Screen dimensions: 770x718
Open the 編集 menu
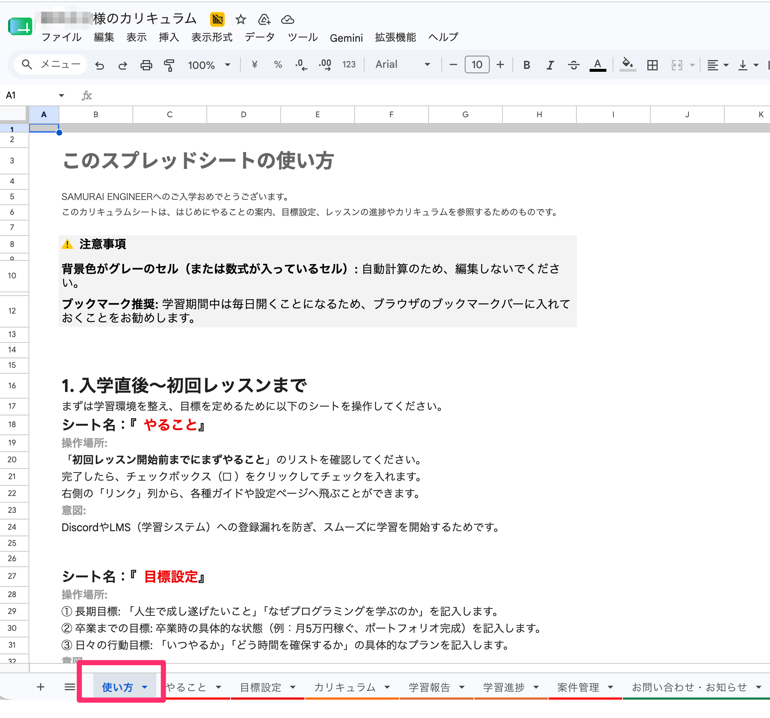pos(104,37)
